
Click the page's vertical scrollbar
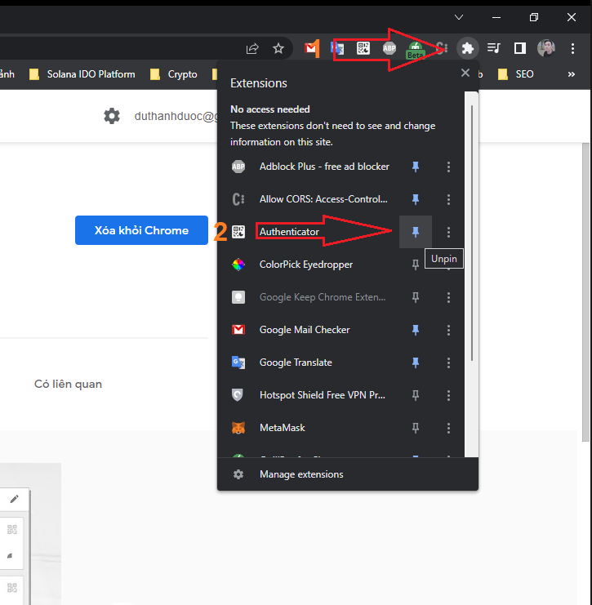point(585,291)
